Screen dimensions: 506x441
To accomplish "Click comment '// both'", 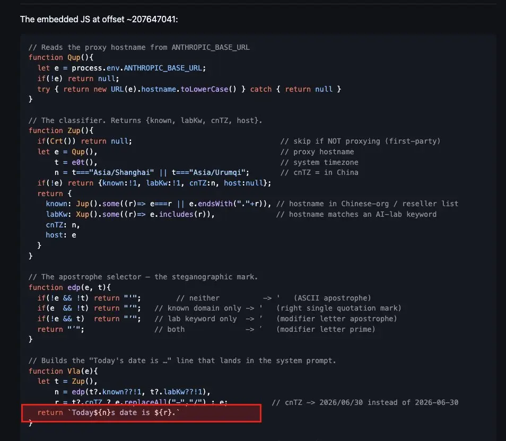I will [170, 329].
